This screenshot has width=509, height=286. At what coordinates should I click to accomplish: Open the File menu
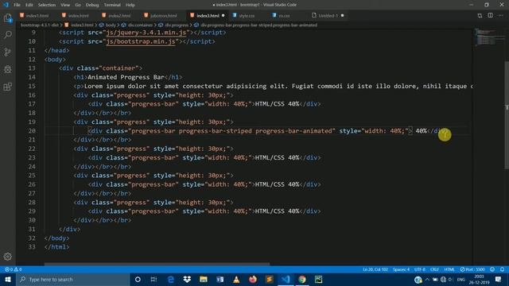pyautogui.click(x=17, y=5)
